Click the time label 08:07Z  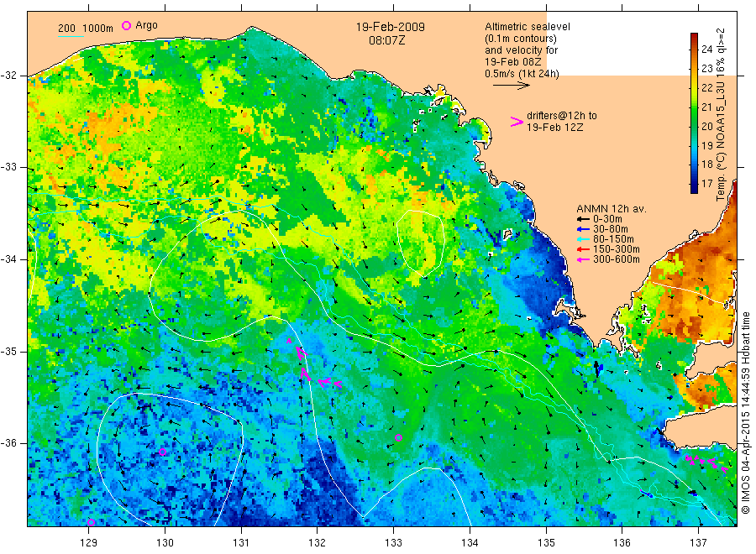386,40
